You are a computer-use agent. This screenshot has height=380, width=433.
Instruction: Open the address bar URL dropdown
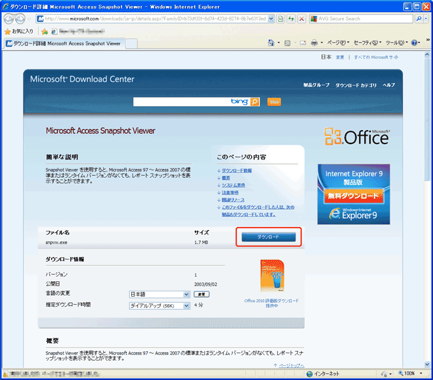tap(271, 18)
